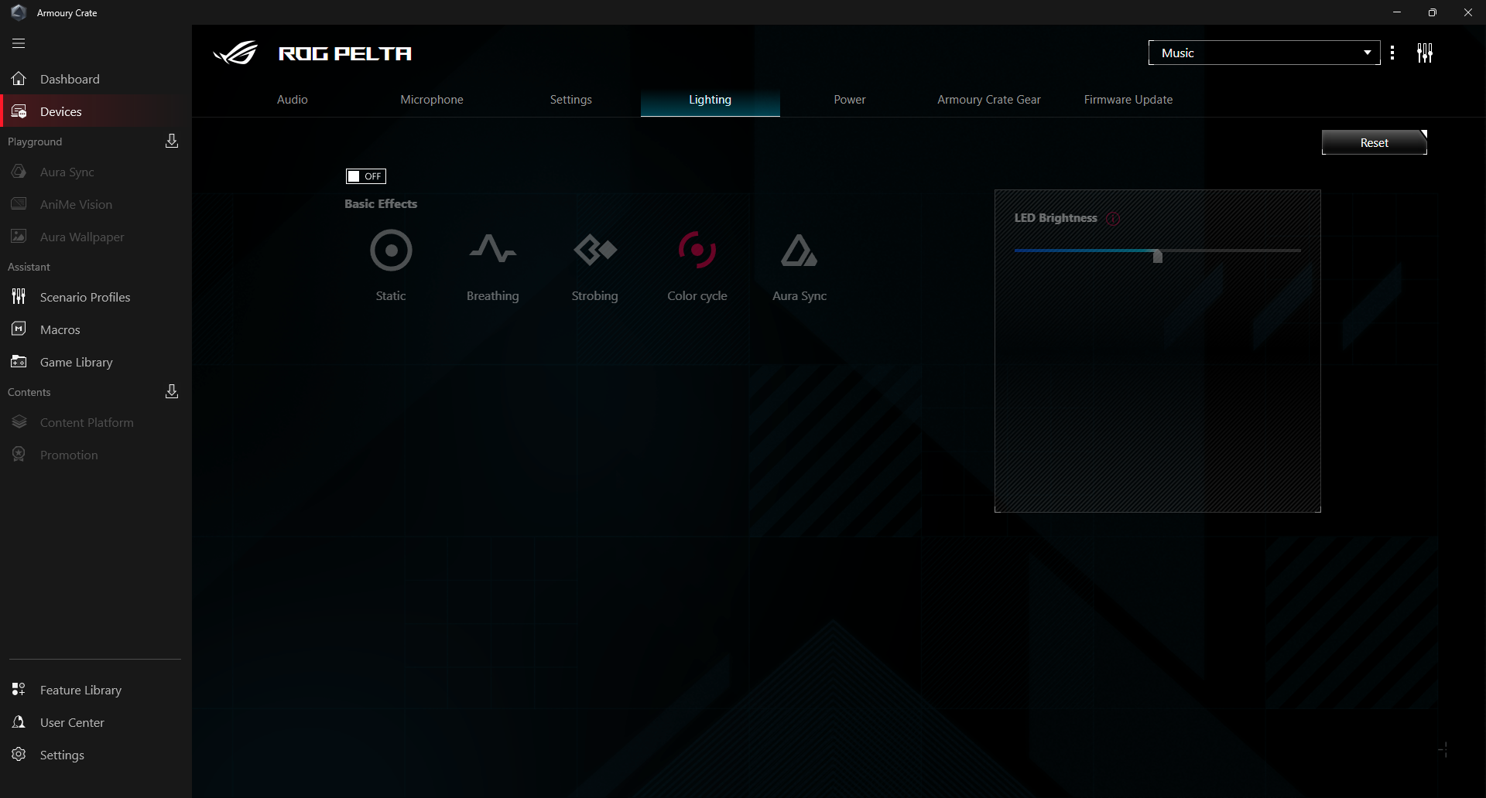Screen dimensions: 1486x798
Task: Click the Aura Wallpaper label
Action: pos(82,237)
